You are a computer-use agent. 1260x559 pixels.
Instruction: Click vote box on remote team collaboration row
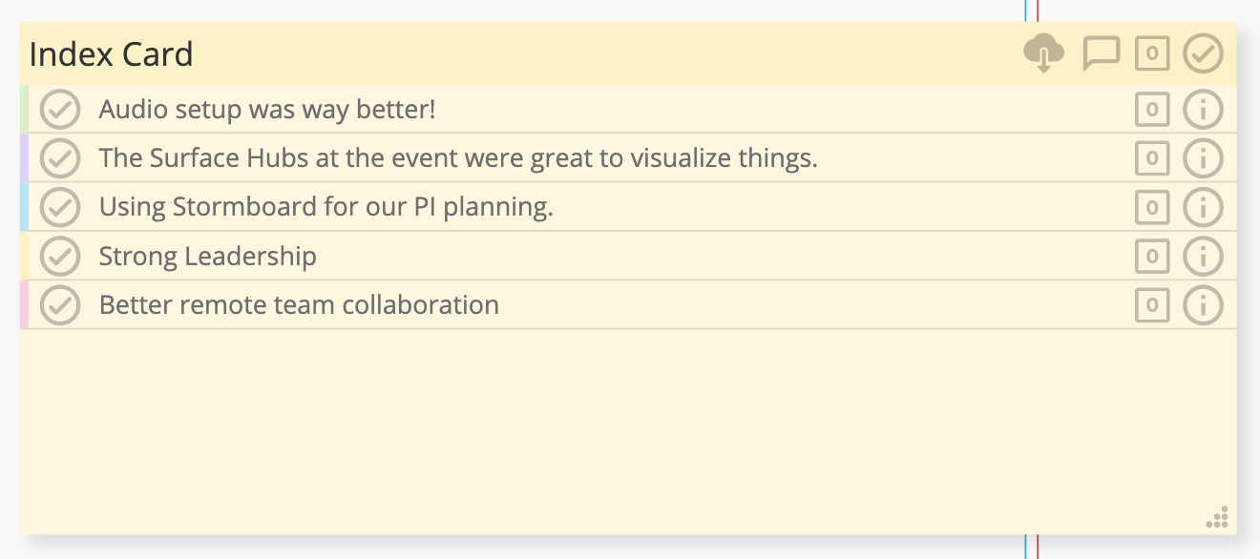[x=1152, y=305]
